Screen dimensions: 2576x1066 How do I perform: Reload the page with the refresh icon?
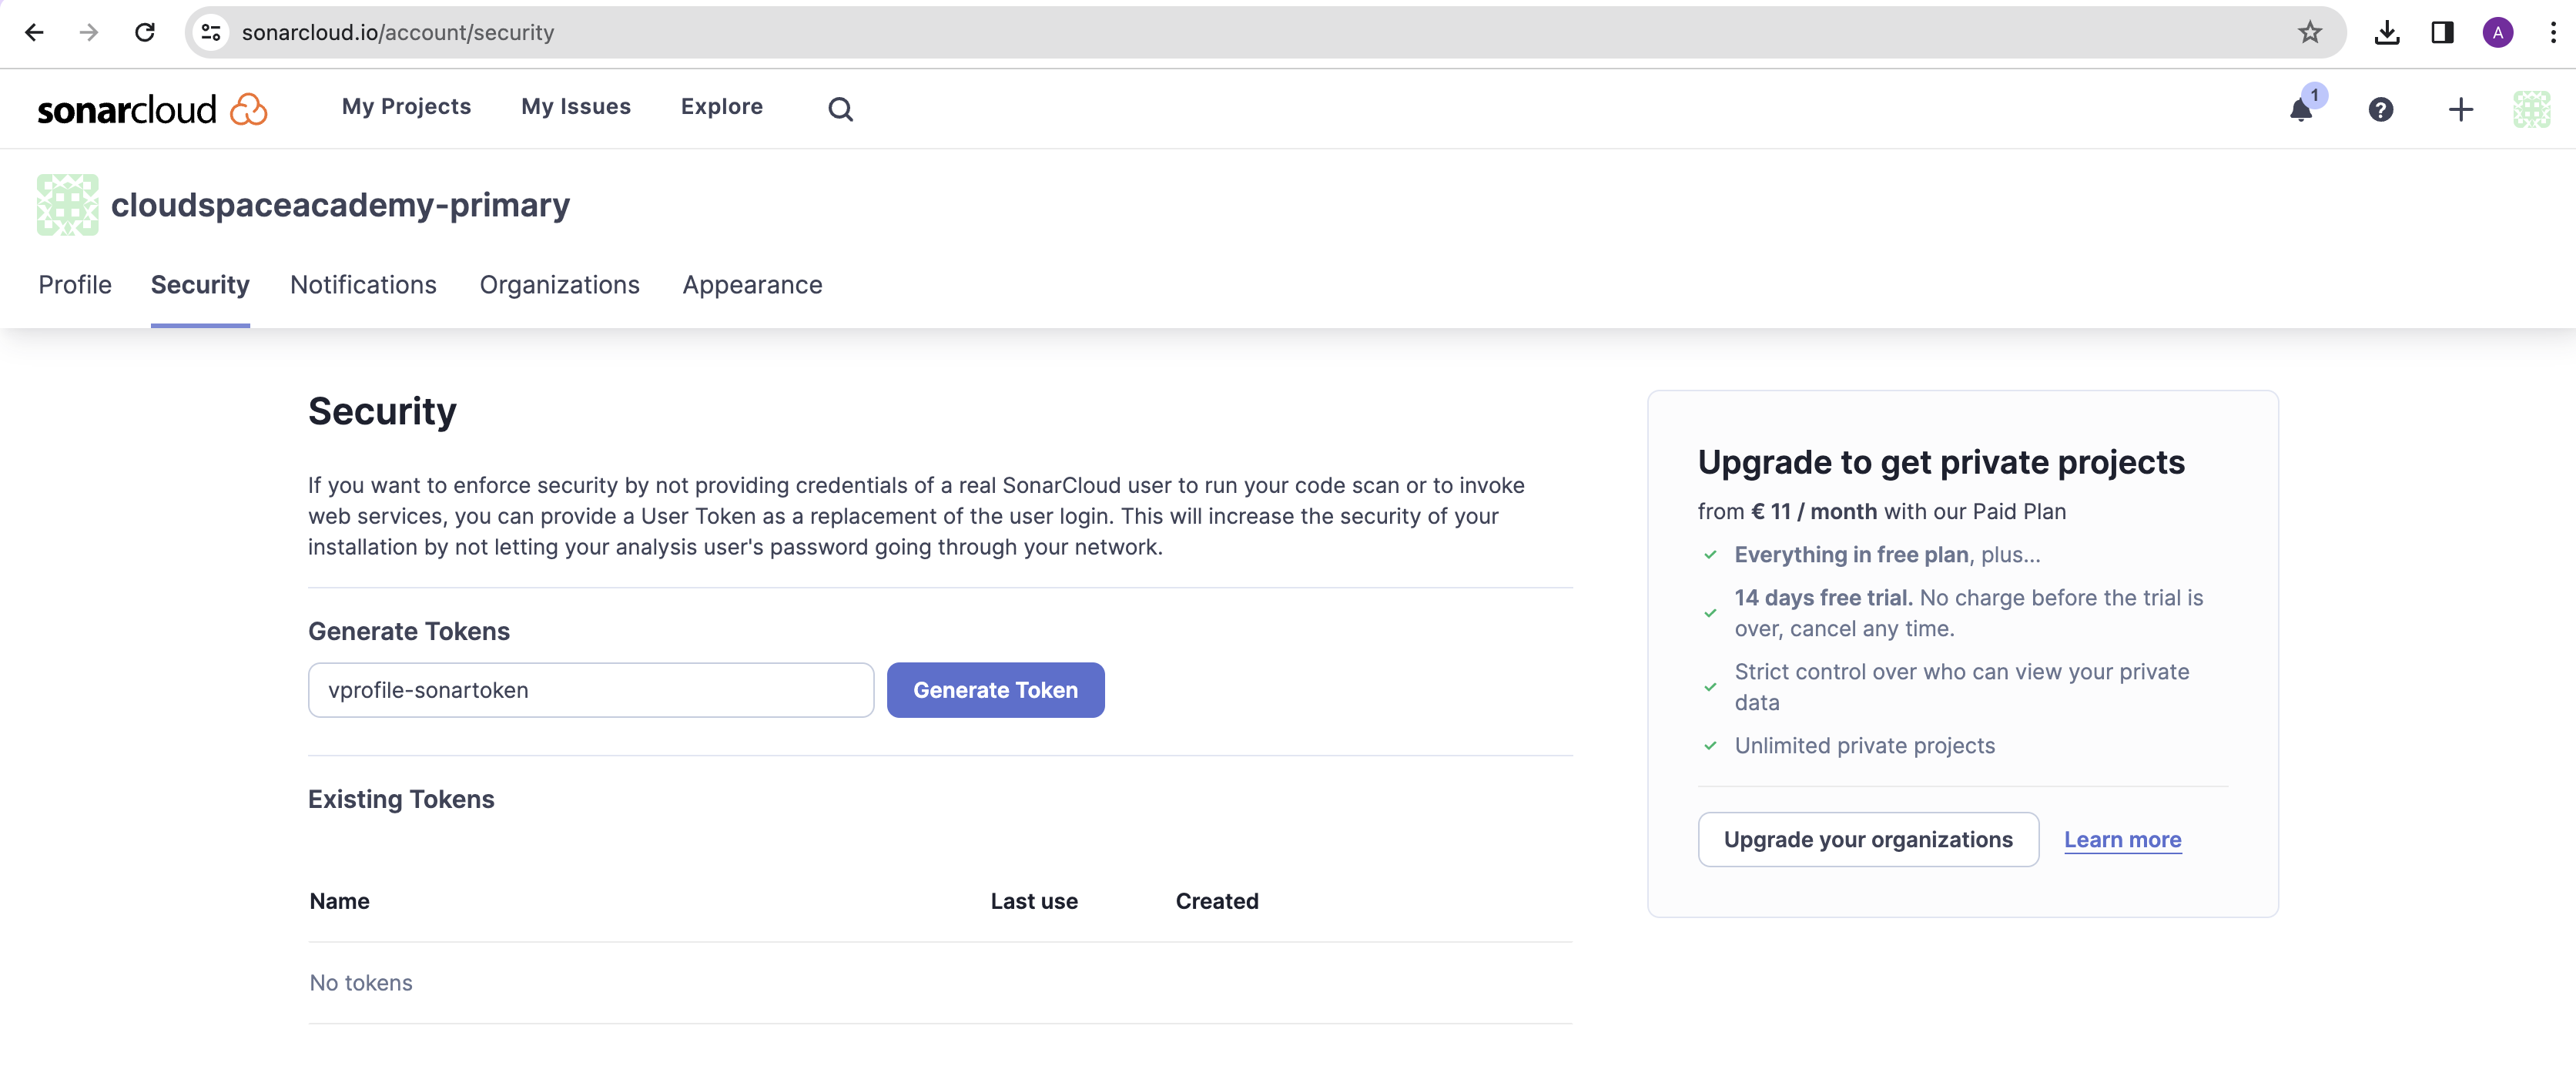145,33
